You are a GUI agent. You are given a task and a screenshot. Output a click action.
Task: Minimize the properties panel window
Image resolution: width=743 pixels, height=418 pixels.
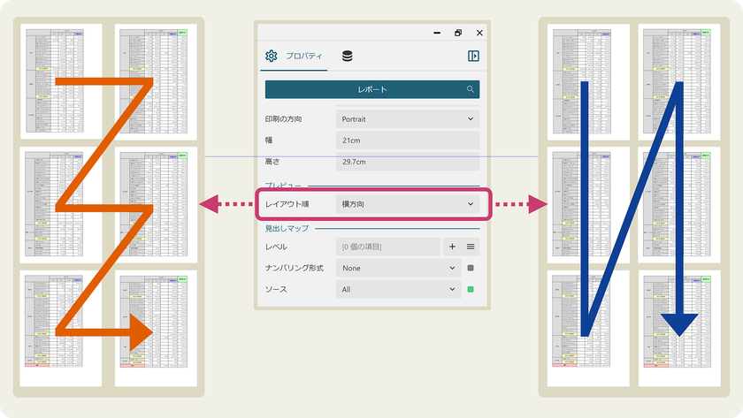point(437,33)
